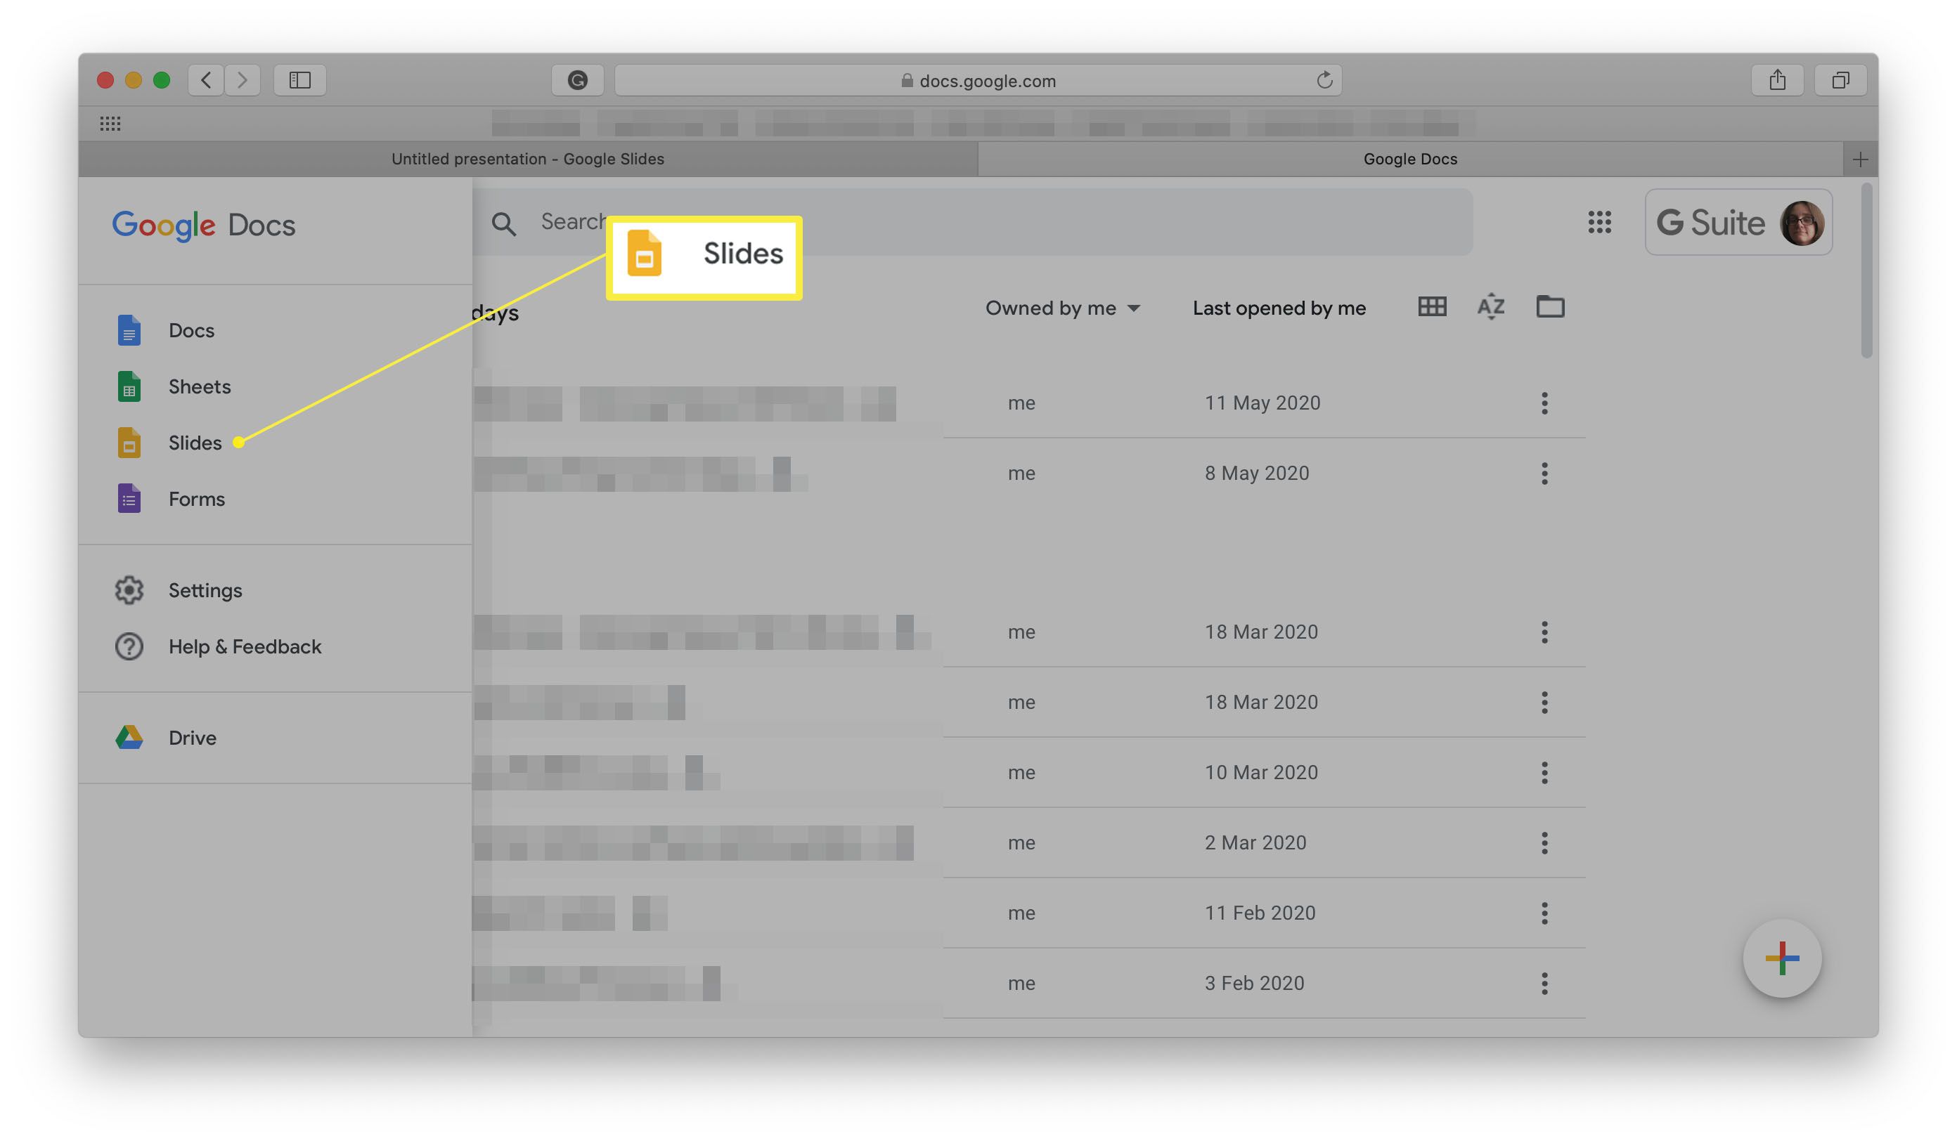The image size is (1957, 1141).
Task: Click the Drive icon in the sidebar
Action: (131, 738)
